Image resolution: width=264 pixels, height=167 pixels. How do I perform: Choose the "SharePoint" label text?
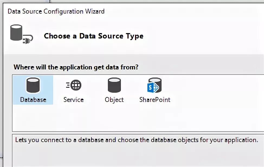pos(155,100)
